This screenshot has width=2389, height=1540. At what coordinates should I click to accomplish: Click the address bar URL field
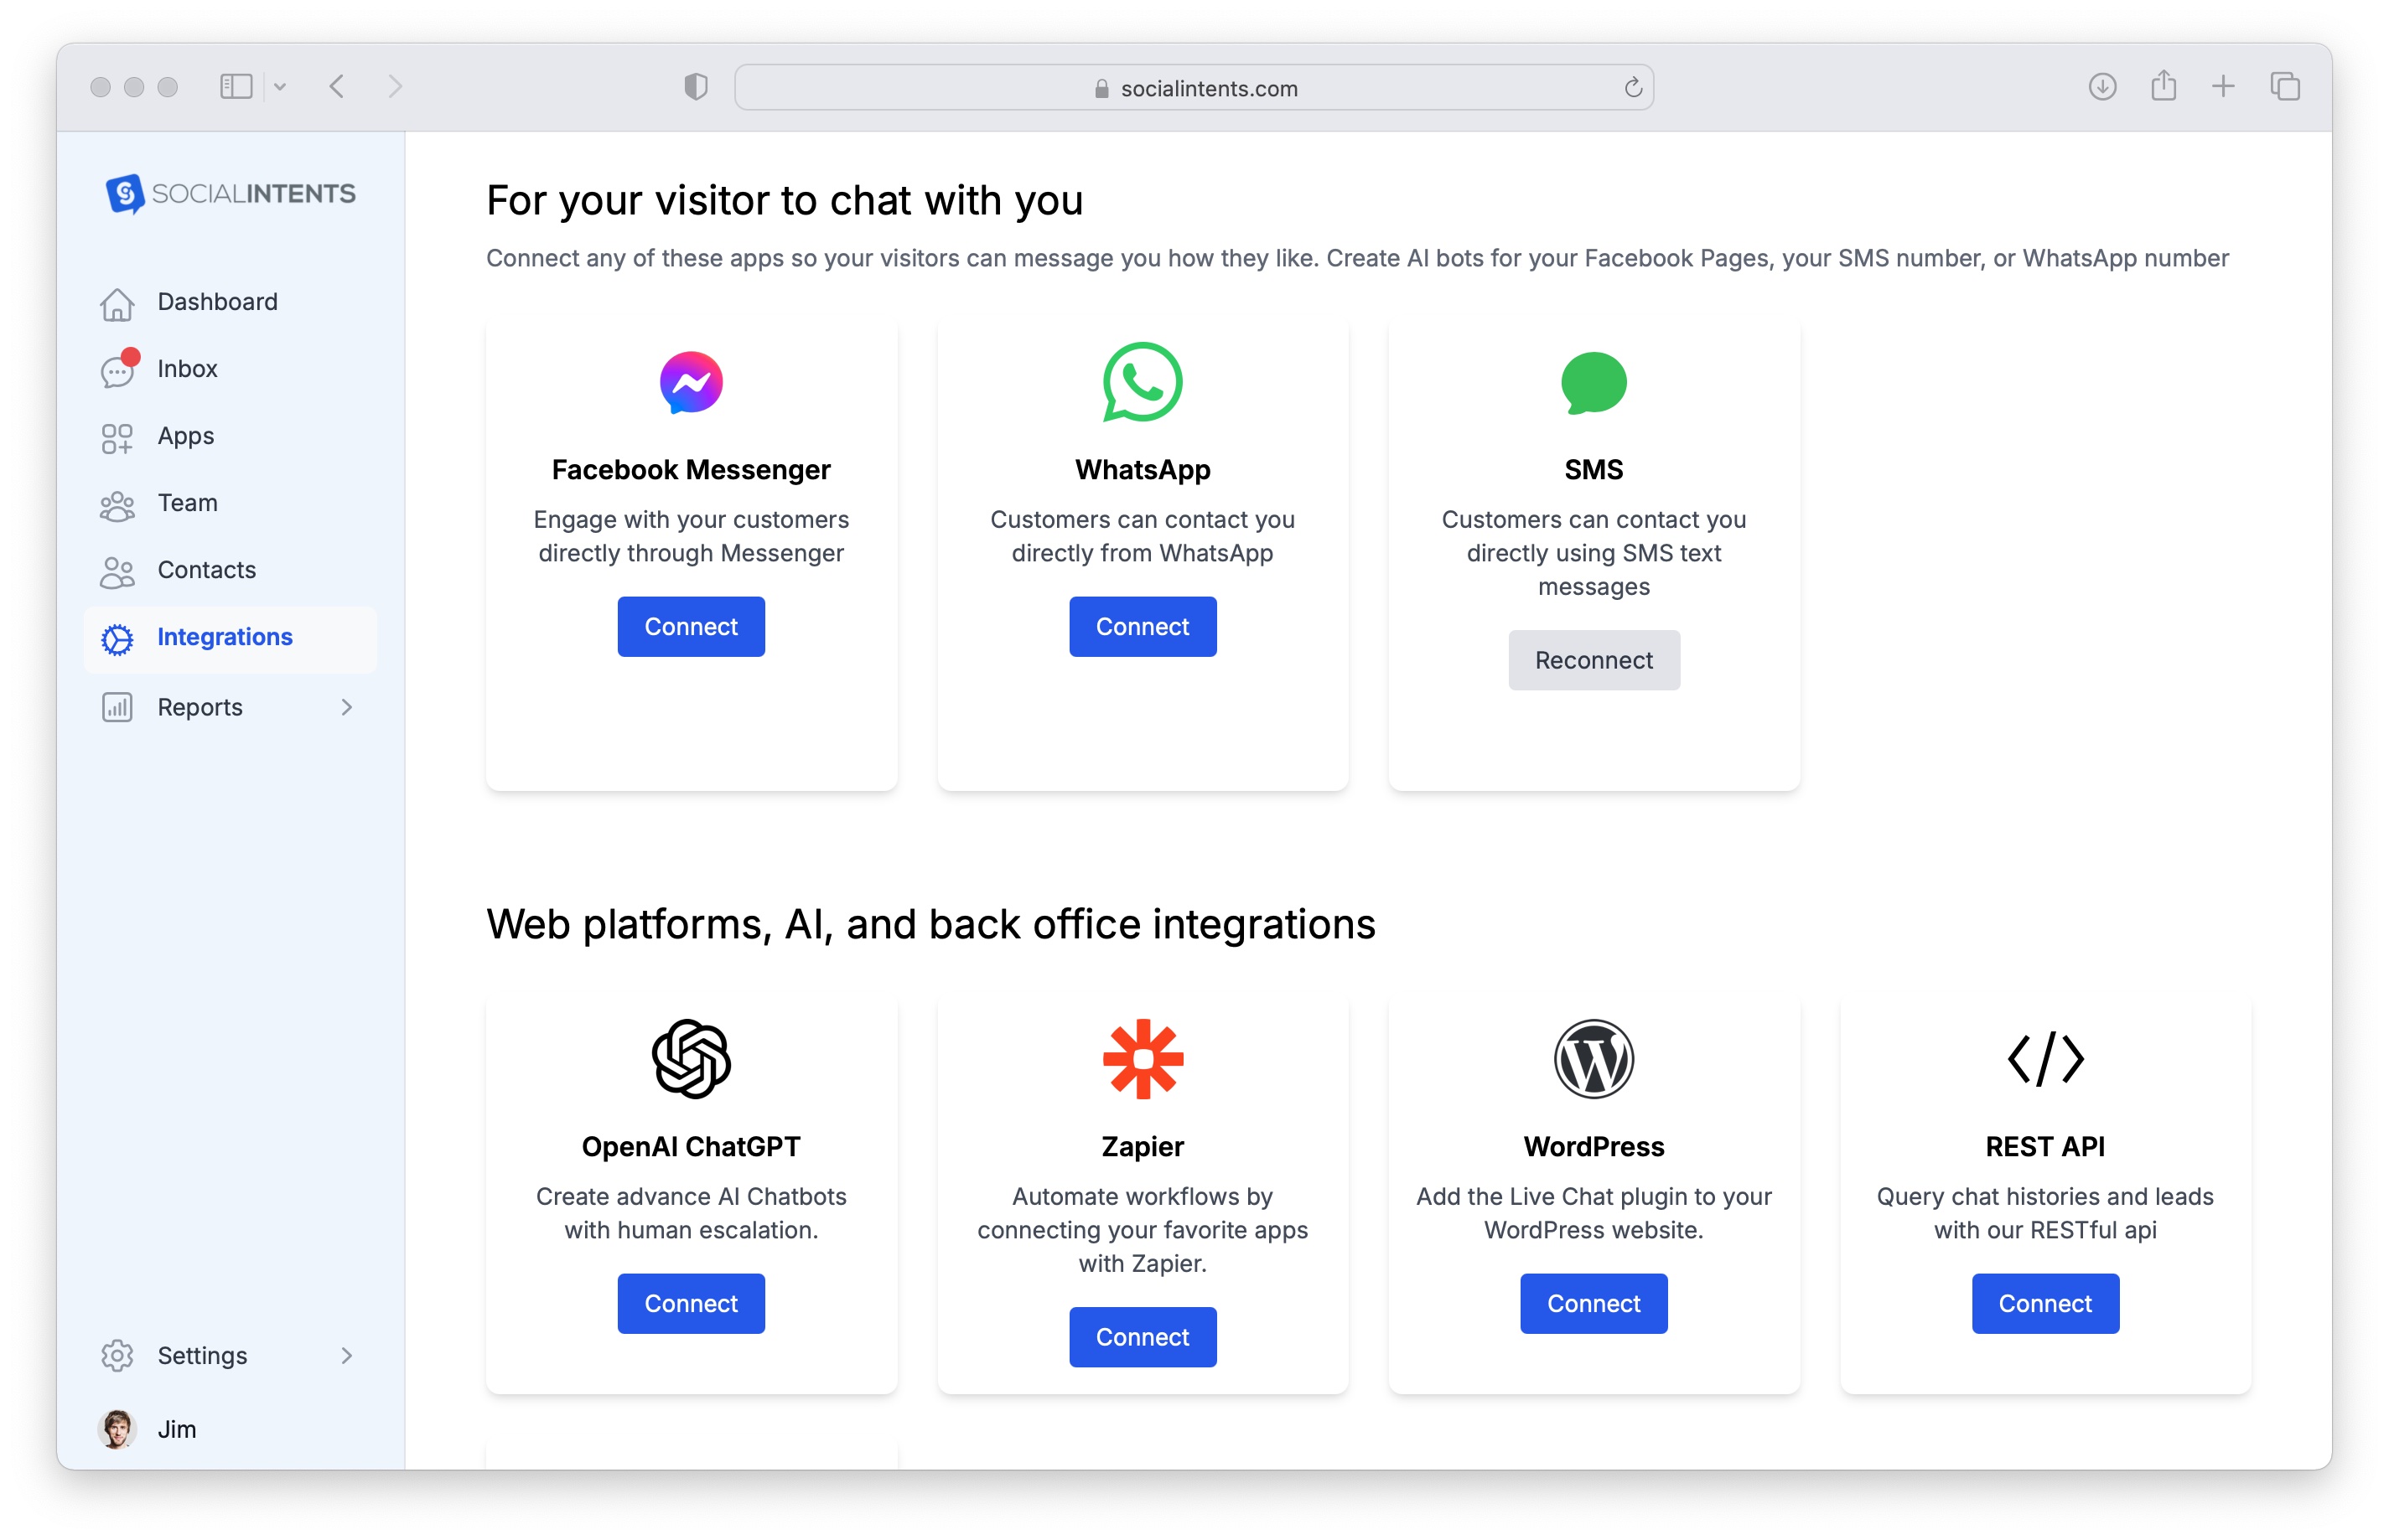1194,87
